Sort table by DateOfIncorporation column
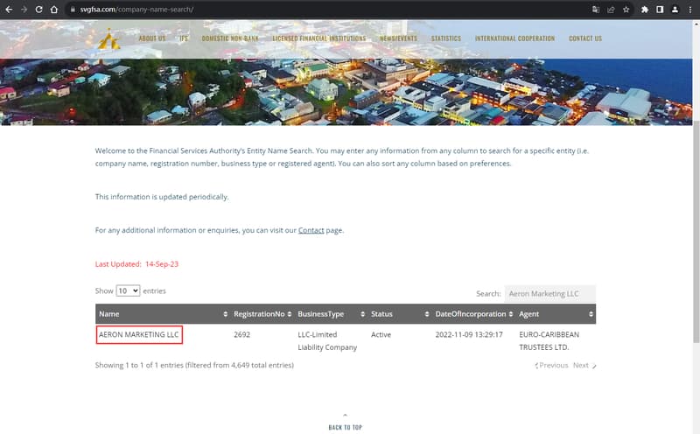This screenshot has width=700, height=434. 473,314
